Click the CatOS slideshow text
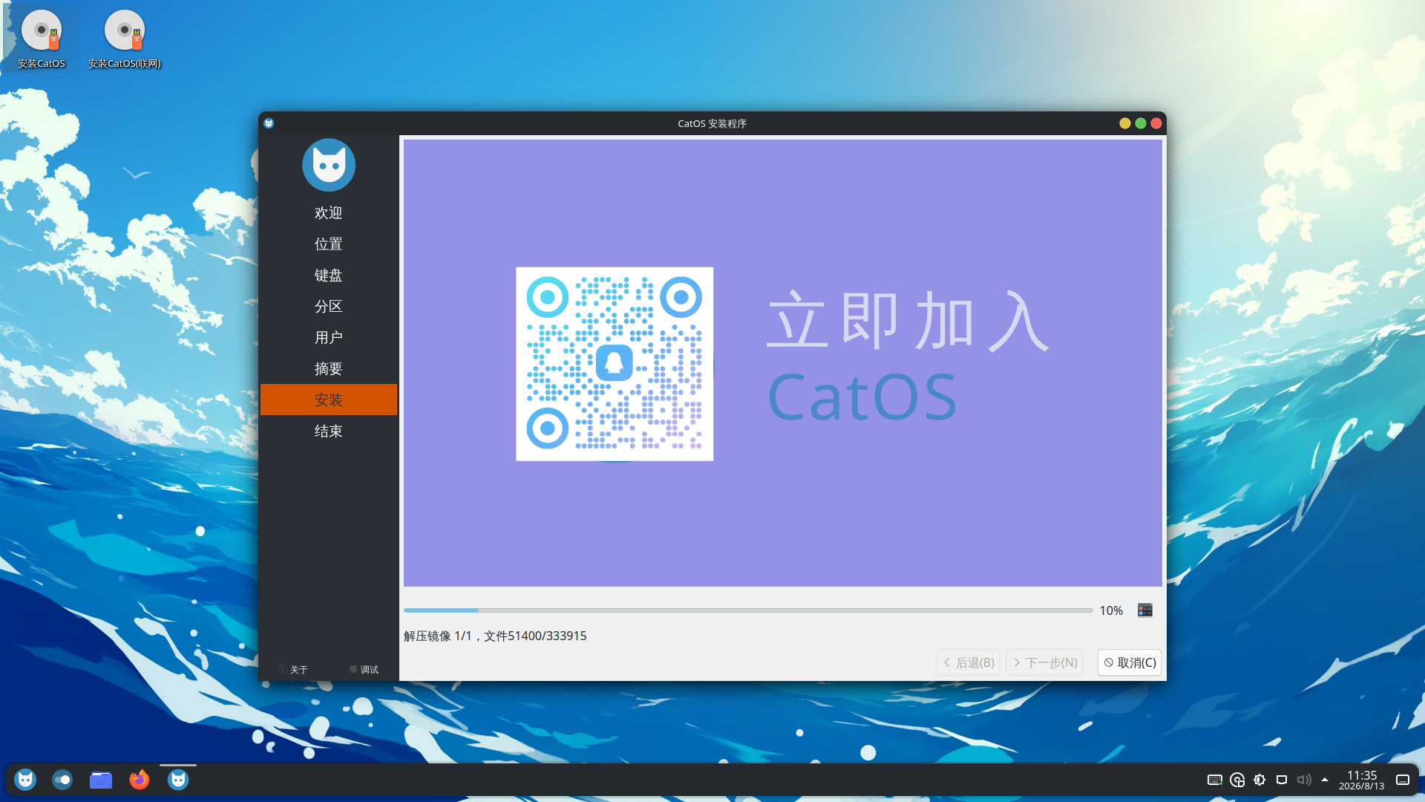 tap(862, 397)
